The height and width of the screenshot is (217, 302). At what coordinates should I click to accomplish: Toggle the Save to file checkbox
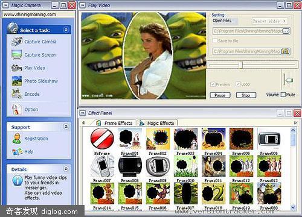215,40
